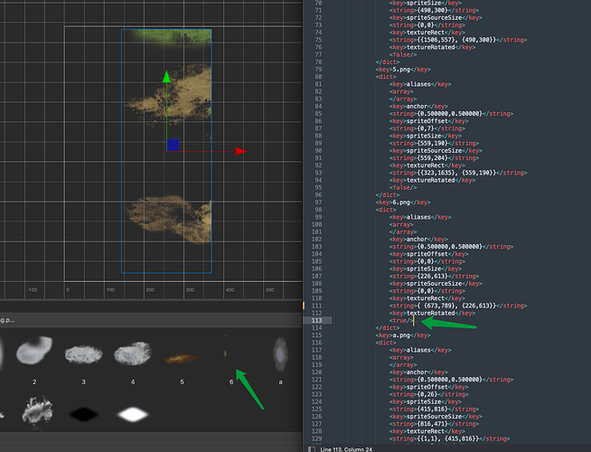The image size is (591, 452).
Task: Click line number 97 in the gutter
Action: [318, 202]
